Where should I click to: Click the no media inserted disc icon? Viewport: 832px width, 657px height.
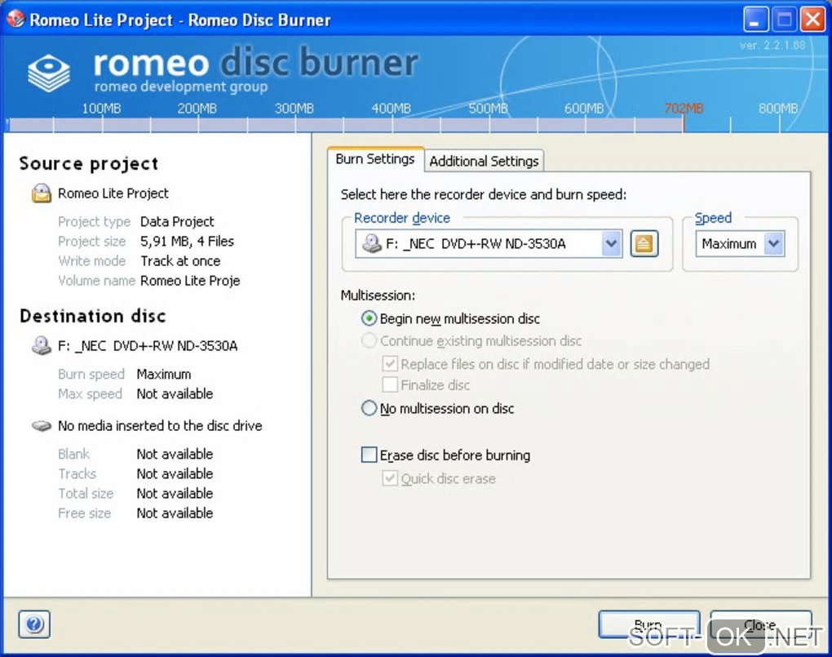pyautogui.click(x=42, y=426)
